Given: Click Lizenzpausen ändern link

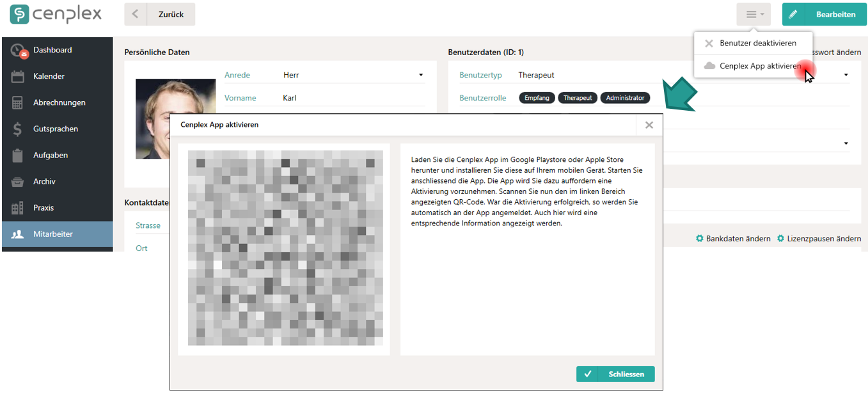Looking at the screenshot, I should [x=824, y=238].
